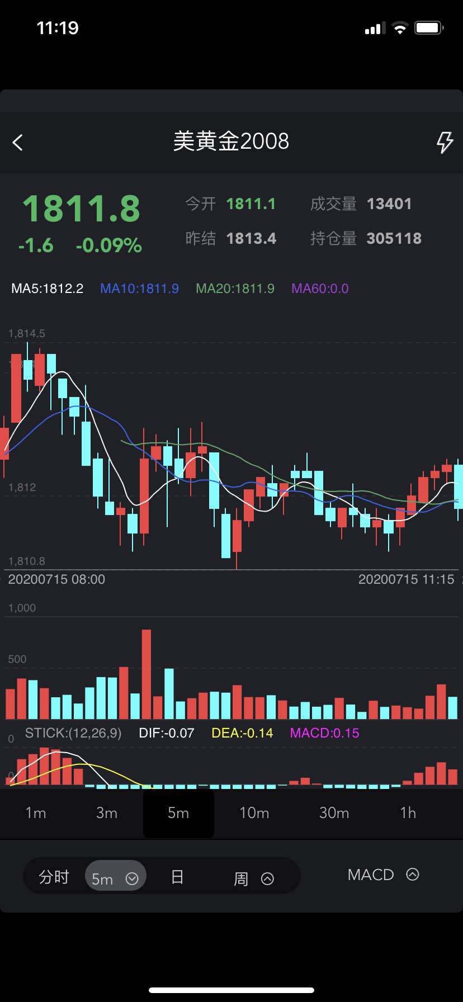Tap the tallest red volume bar
Screen dimensions: 463x1002
click(147, 674)
